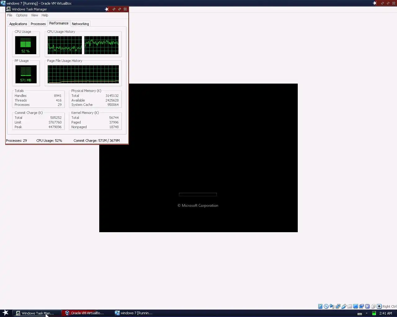Click the green CPU meter tray icon
397x317 pixels.
[x=374, y=313]
